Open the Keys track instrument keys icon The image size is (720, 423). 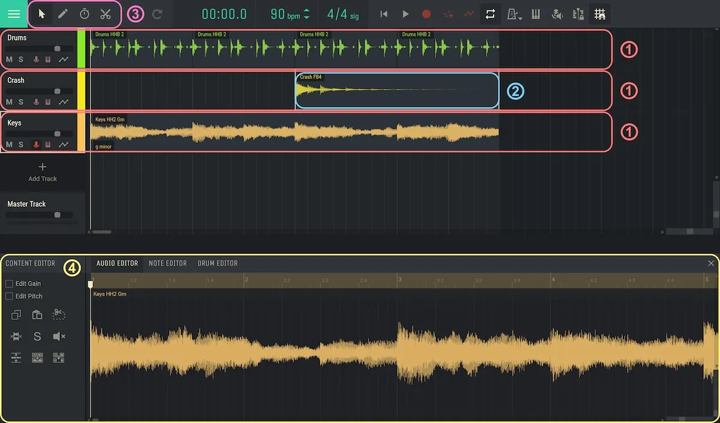48,145
